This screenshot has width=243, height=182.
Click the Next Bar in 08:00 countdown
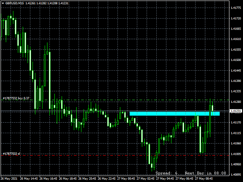[206, 173]
